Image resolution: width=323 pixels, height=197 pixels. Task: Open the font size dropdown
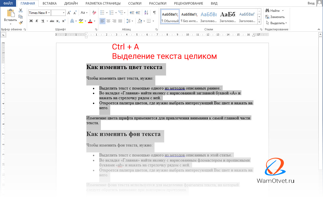(x=64, y=13)
